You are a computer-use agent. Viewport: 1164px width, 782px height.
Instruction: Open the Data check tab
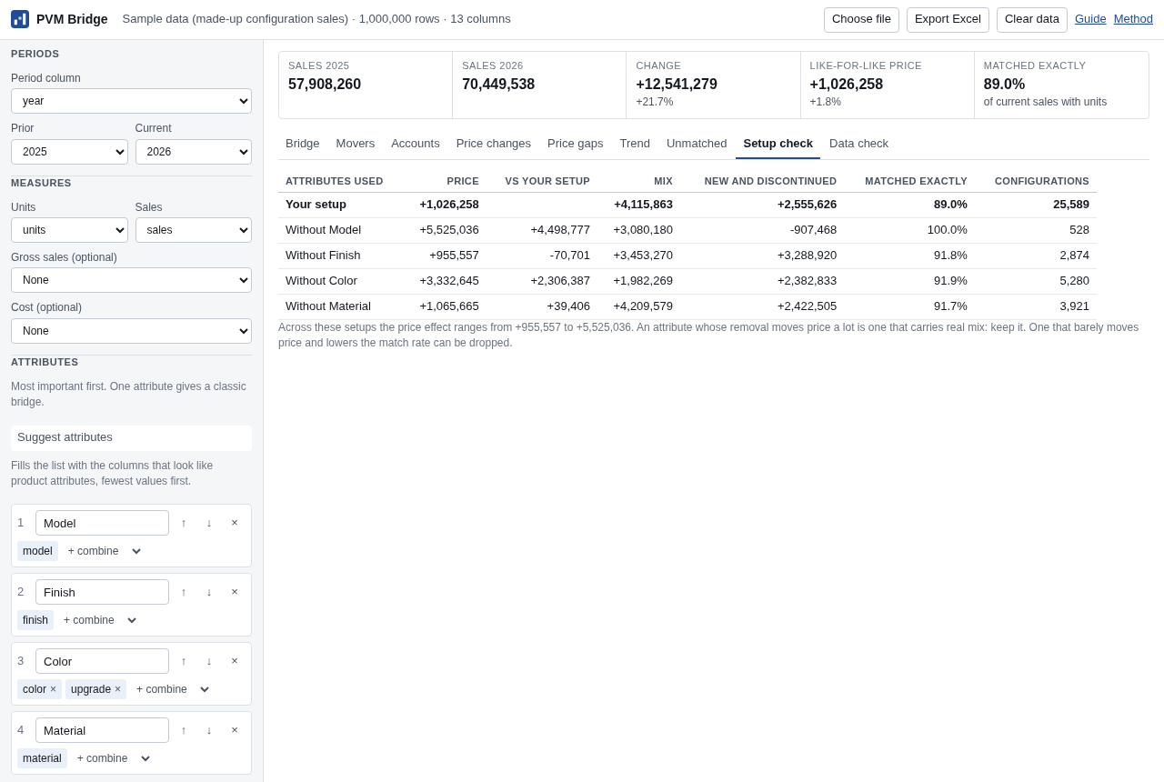tap(858, 144)
